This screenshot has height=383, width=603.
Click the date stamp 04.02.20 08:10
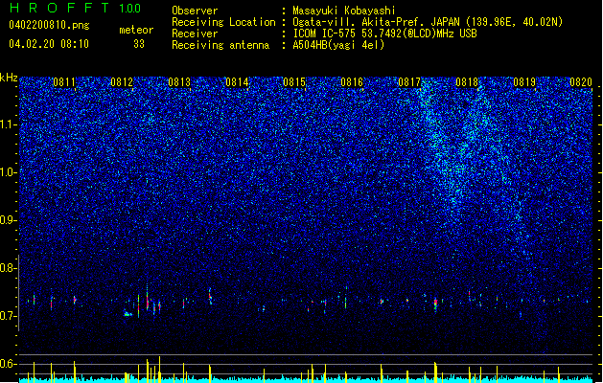coord(49,44)
